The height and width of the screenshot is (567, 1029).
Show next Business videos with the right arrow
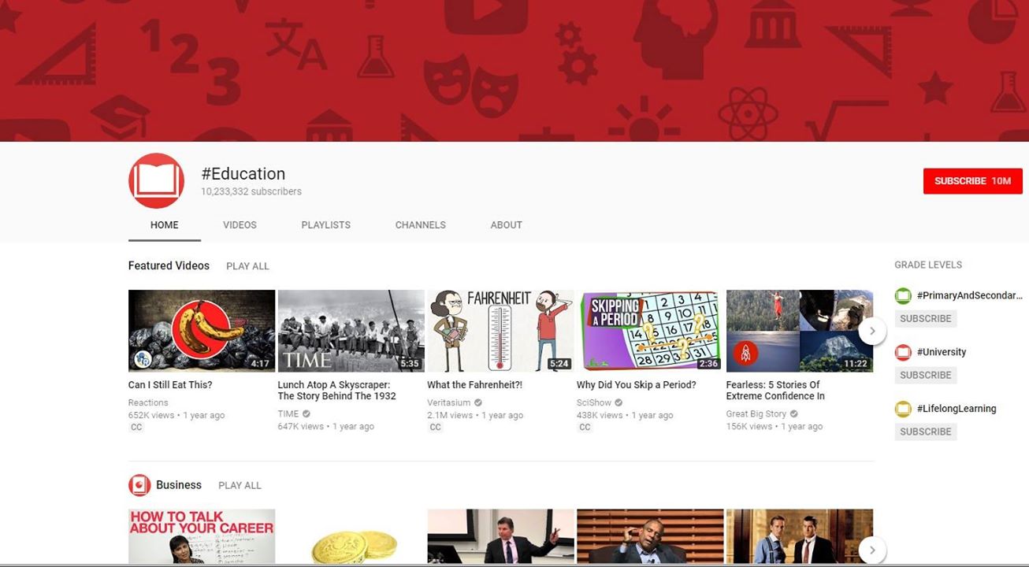pyautogui.click(x=872, y=550)
